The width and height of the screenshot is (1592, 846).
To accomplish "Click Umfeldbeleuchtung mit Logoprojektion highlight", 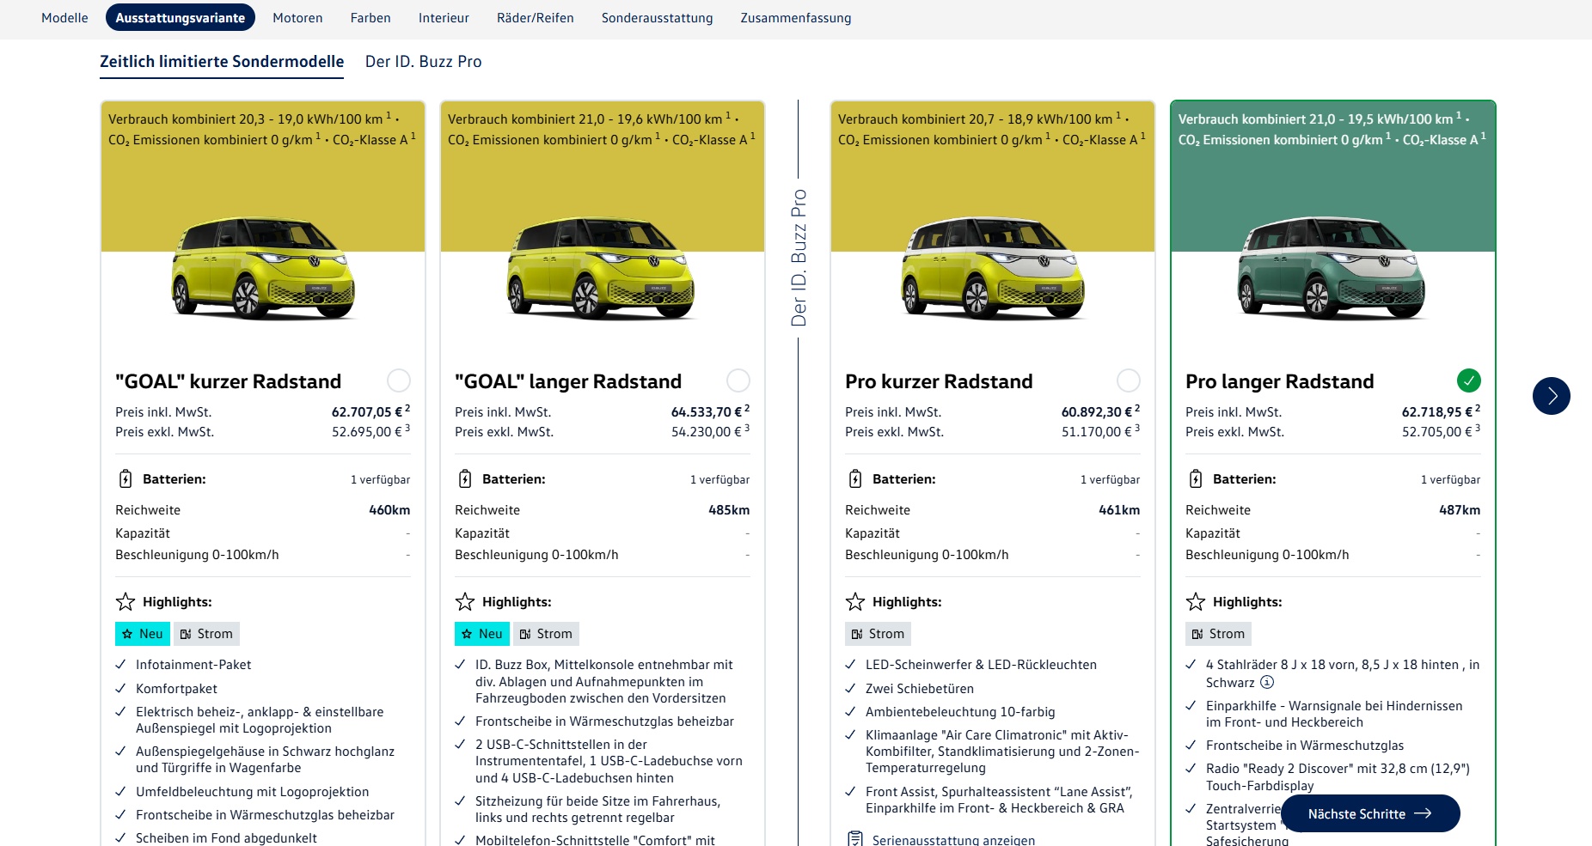I will click(252, 792).
